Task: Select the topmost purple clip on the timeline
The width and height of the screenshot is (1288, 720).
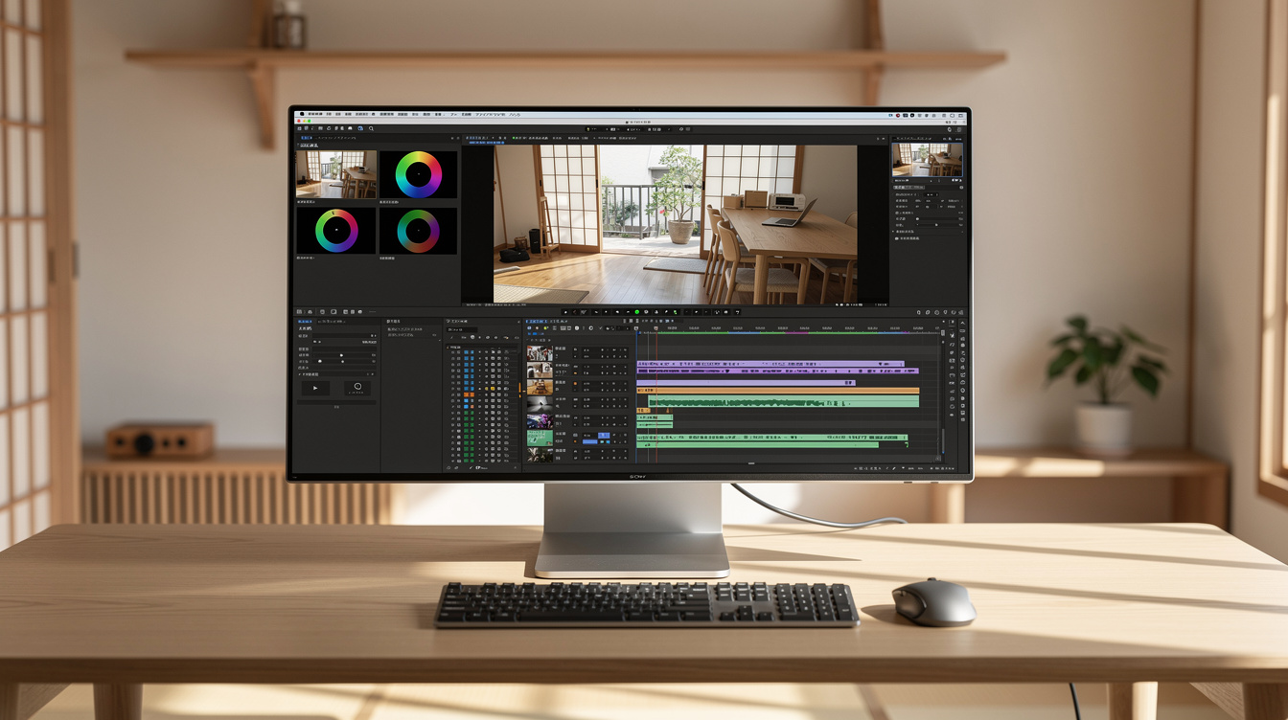Action: coord(770,364)
